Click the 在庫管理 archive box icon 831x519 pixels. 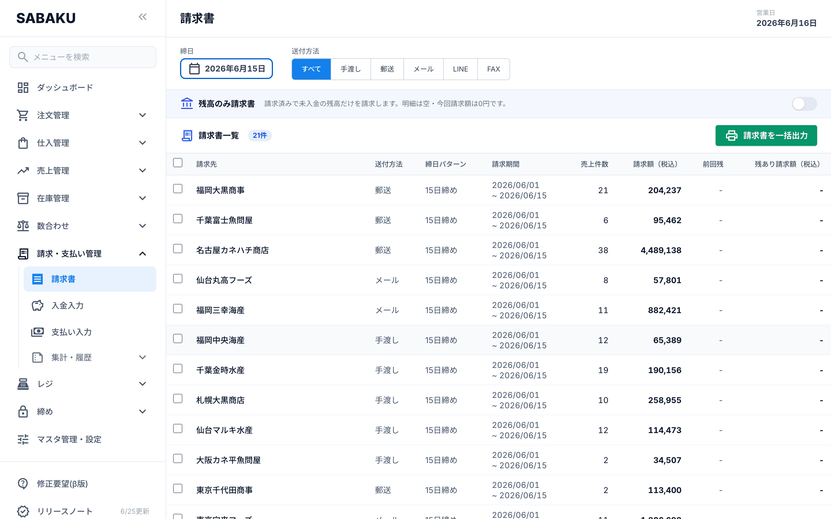tap(23, 198)
